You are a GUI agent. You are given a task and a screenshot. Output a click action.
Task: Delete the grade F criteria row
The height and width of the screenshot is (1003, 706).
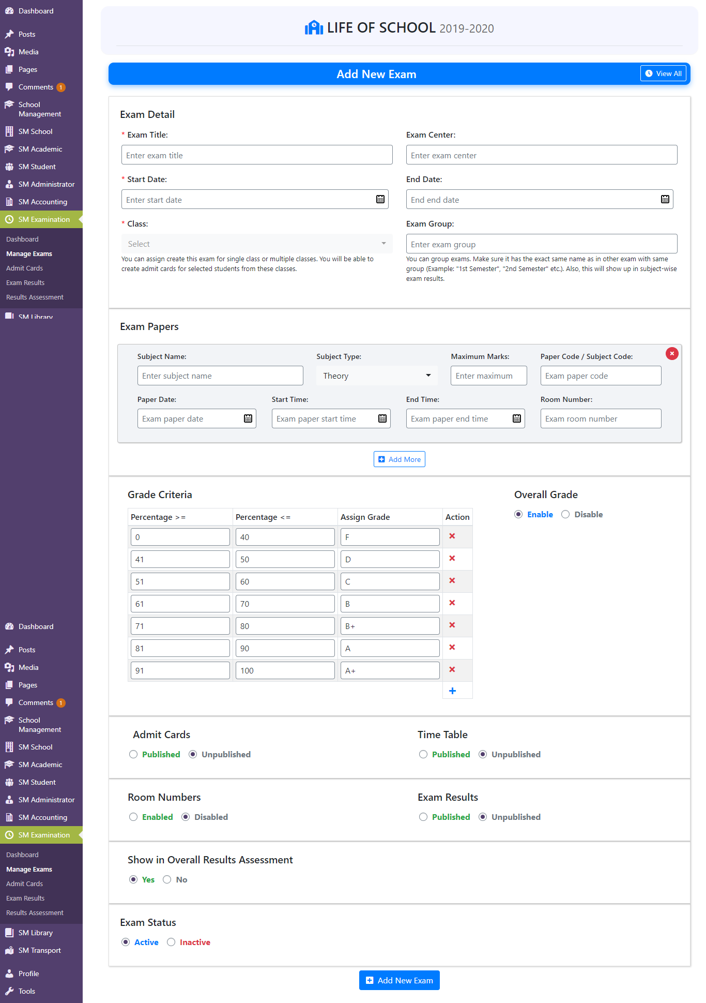point(452,536)
